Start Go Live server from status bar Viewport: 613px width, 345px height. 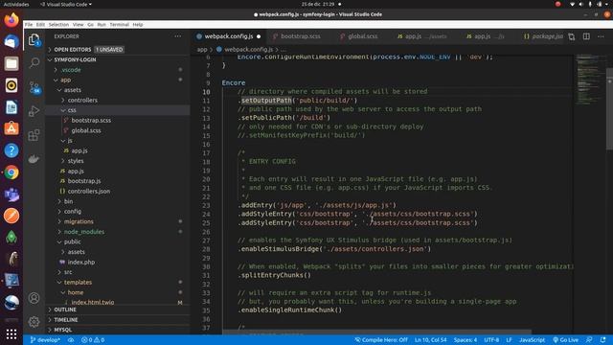pos(566,340)
